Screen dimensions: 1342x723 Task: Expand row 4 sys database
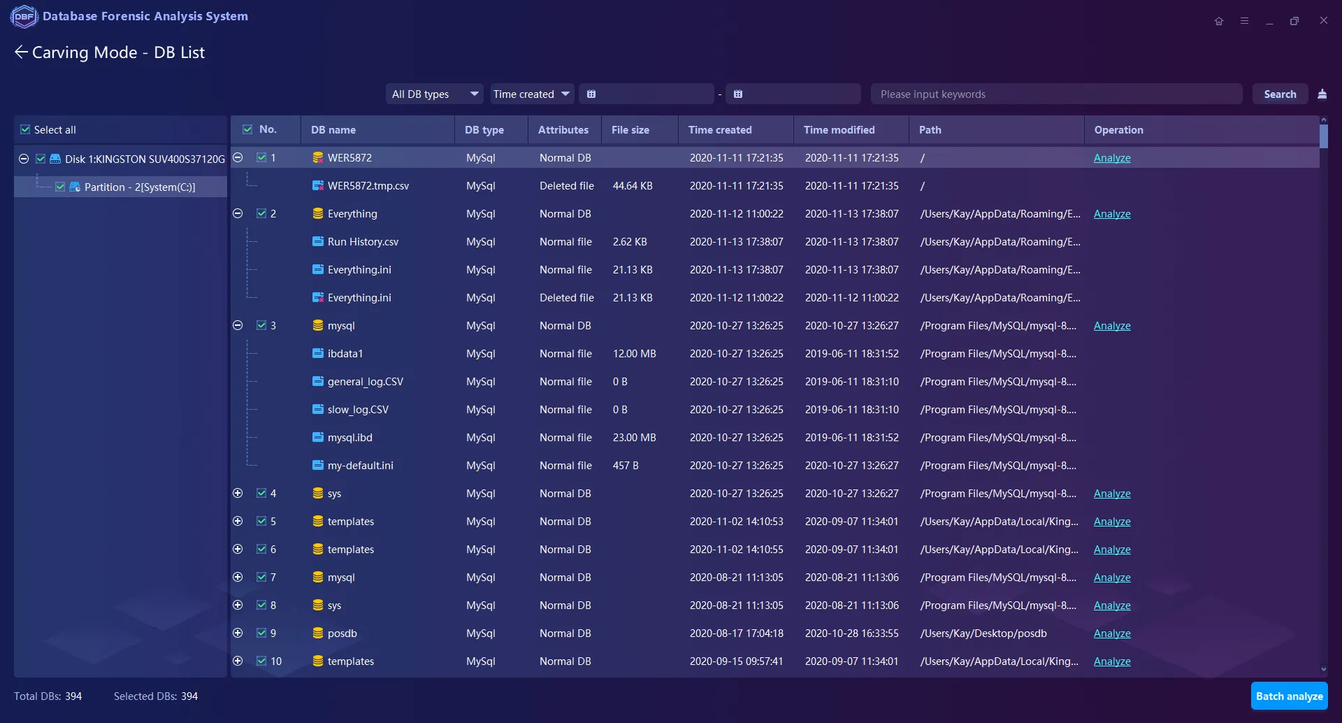pyautogui.click(x=238, y=494)
